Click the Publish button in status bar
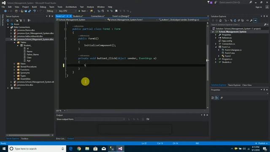270x152 pixels. tap(262, 144)
